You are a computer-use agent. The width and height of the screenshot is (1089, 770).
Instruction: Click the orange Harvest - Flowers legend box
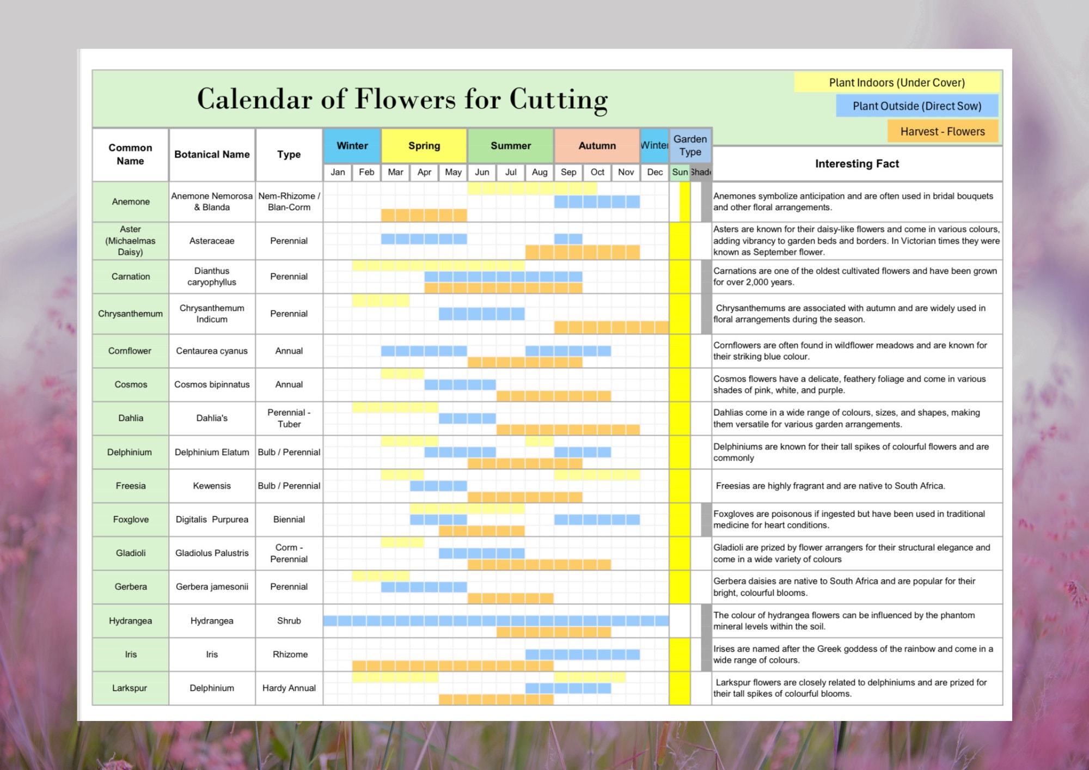tap(943, 131)
